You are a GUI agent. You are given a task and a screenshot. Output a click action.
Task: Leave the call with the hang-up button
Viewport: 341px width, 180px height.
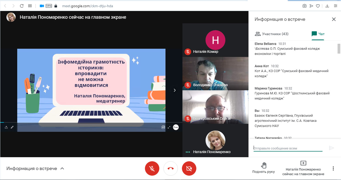click(x=171, y=168)
